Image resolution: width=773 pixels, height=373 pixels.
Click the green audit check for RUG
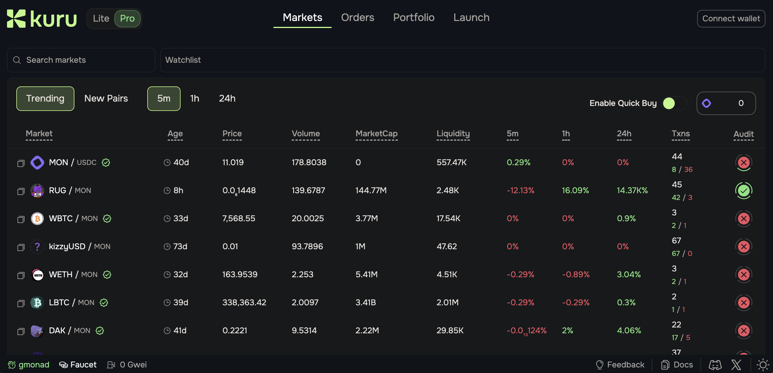pyautogui.click(x=743, y=190)
